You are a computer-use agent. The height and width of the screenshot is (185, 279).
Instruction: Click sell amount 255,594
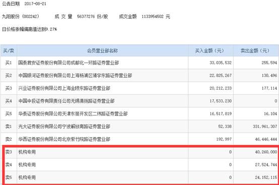[x=269, y=63]
